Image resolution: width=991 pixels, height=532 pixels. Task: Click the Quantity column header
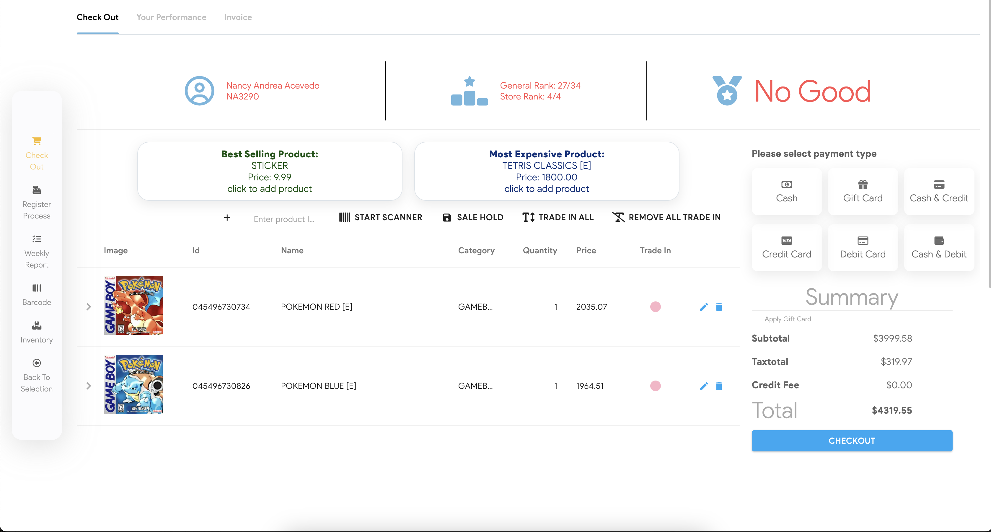540,251
